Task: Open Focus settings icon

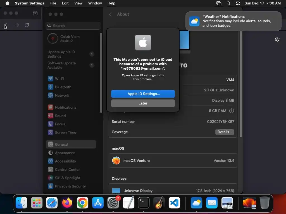Action: tap(51, 124)
